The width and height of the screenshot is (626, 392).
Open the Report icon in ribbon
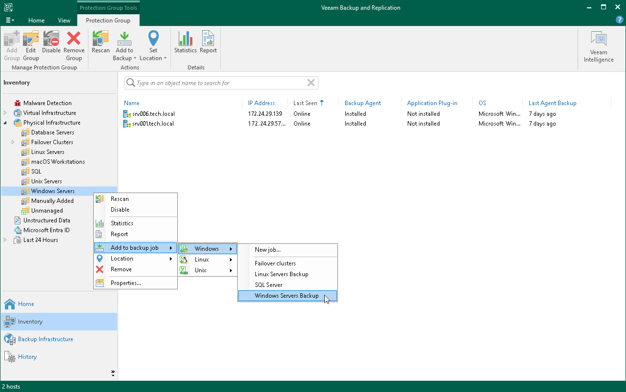click(208, 38)
